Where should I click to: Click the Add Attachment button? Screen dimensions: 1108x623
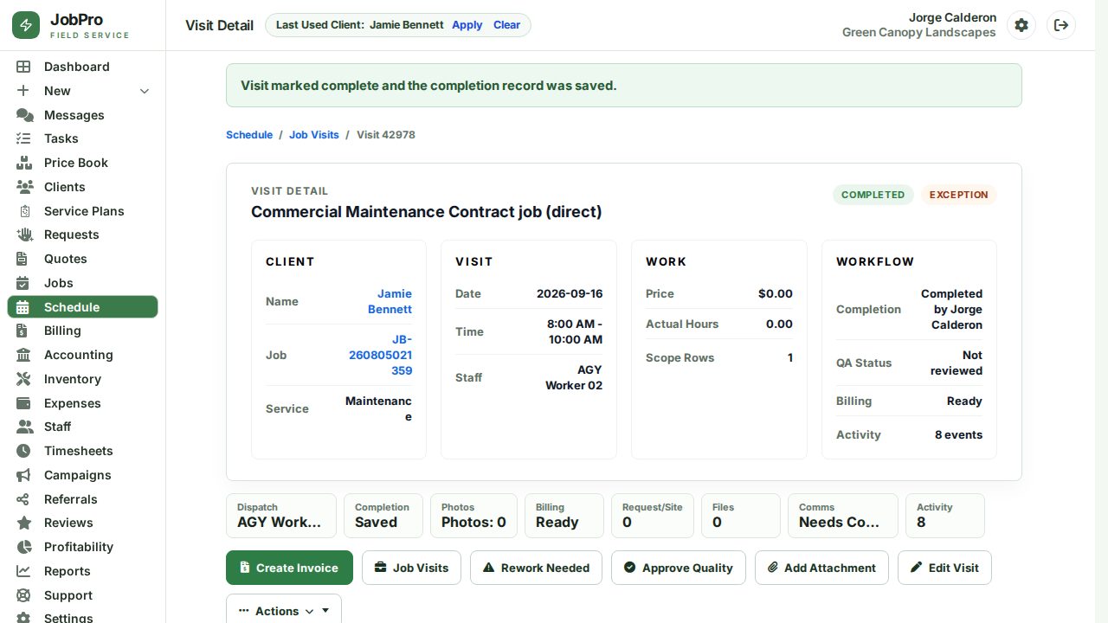click(x=821, y=568)
